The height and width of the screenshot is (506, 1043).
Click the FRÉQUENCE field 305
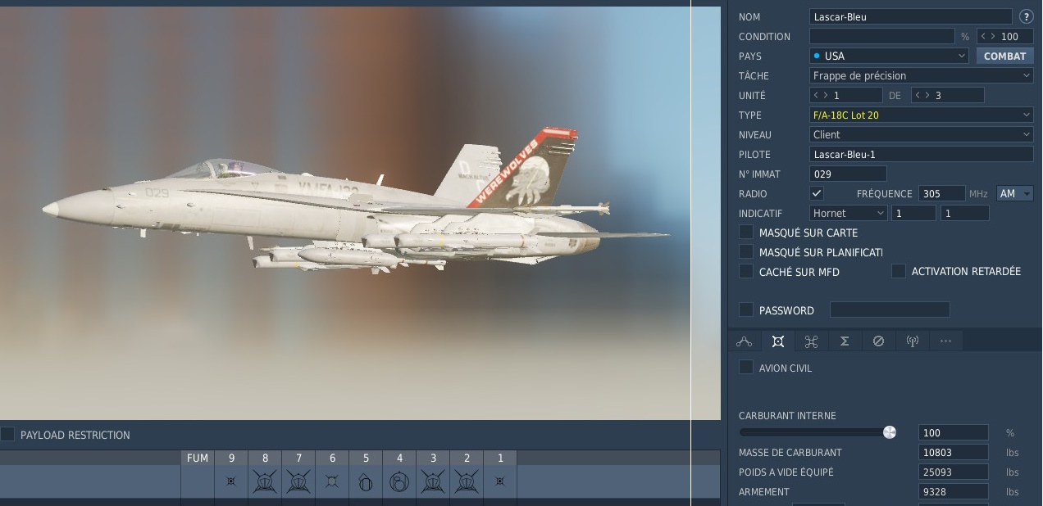tap(942, 194)
